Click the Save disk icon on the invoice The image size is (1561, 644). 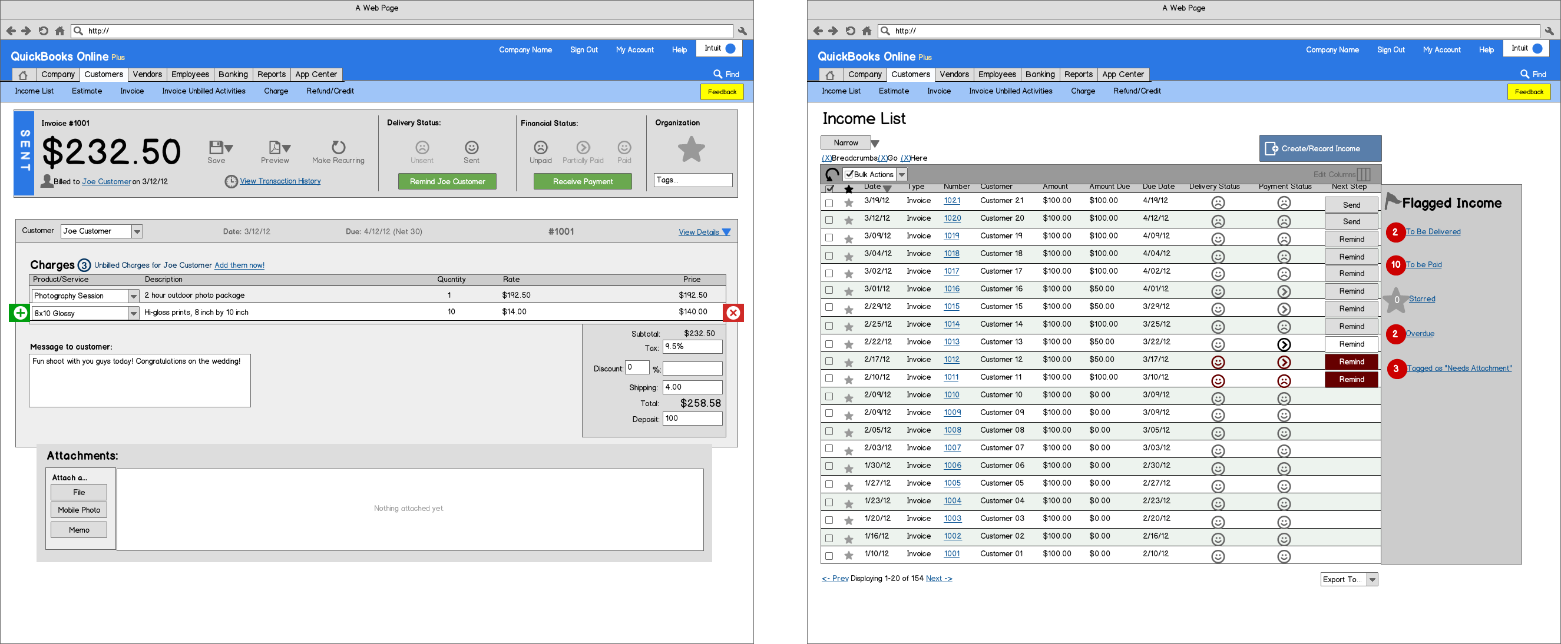pyautogui.click(x=216, y=147)
